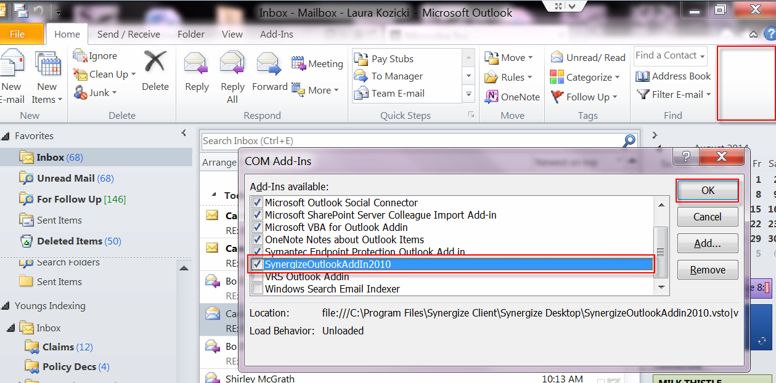Screen dimensions: 776x383
Task: Expand the Quick Steps gallery
Action: click(x=468, y=94)
